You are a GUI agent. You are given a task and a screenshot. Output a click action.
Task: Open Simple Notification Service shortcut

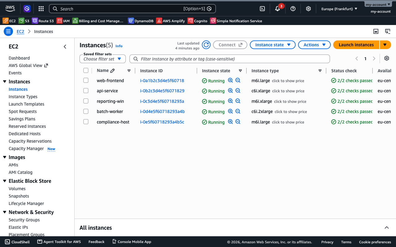tap(236, 21)
